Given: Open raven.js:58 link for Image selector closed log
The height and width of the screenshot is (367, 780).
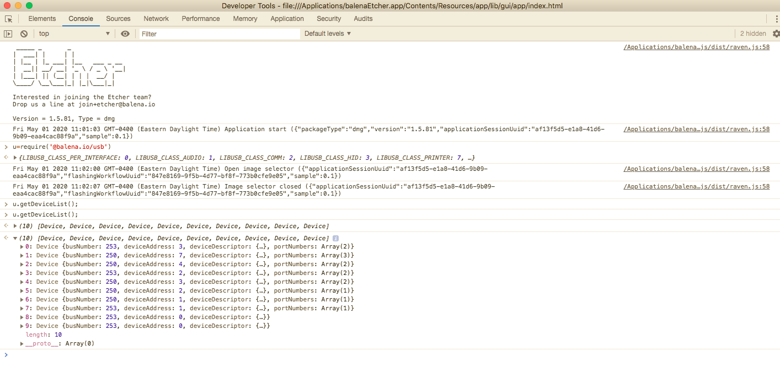Looking at the screenshot, I should point(696,187).
